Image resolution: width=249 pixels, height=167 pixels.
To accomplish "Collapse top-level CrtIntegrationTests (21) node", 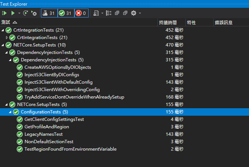I will 3,30.
